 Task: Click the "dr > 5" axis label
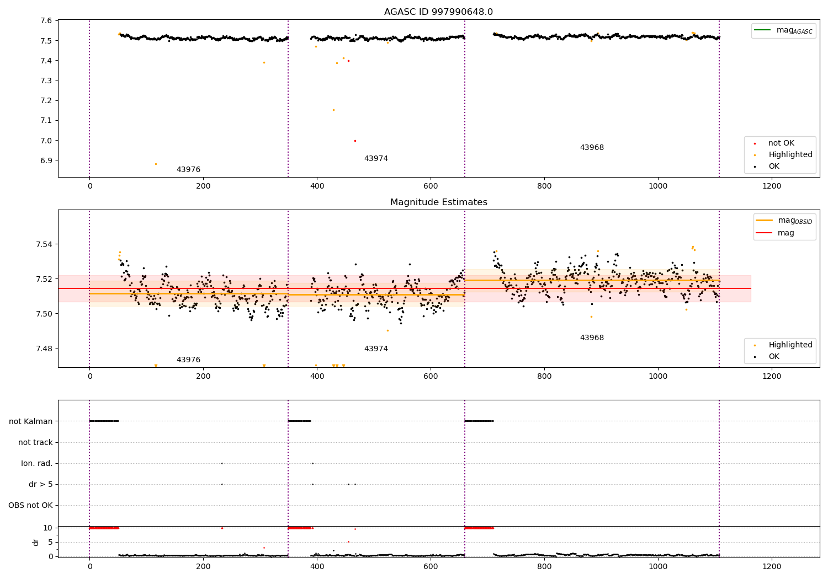[x=41, y=485]
